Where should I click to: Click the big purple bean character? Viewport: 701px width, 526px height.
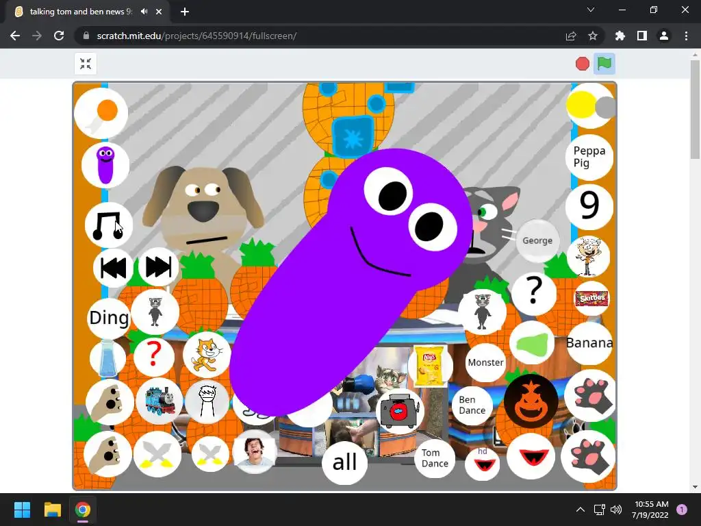coord(351,281)
